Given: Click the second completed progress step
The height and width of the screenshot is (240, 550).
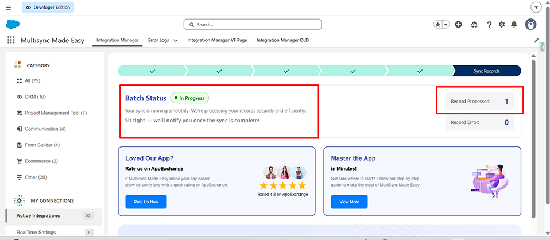Looking at the screenshot, I should point(219,71).
